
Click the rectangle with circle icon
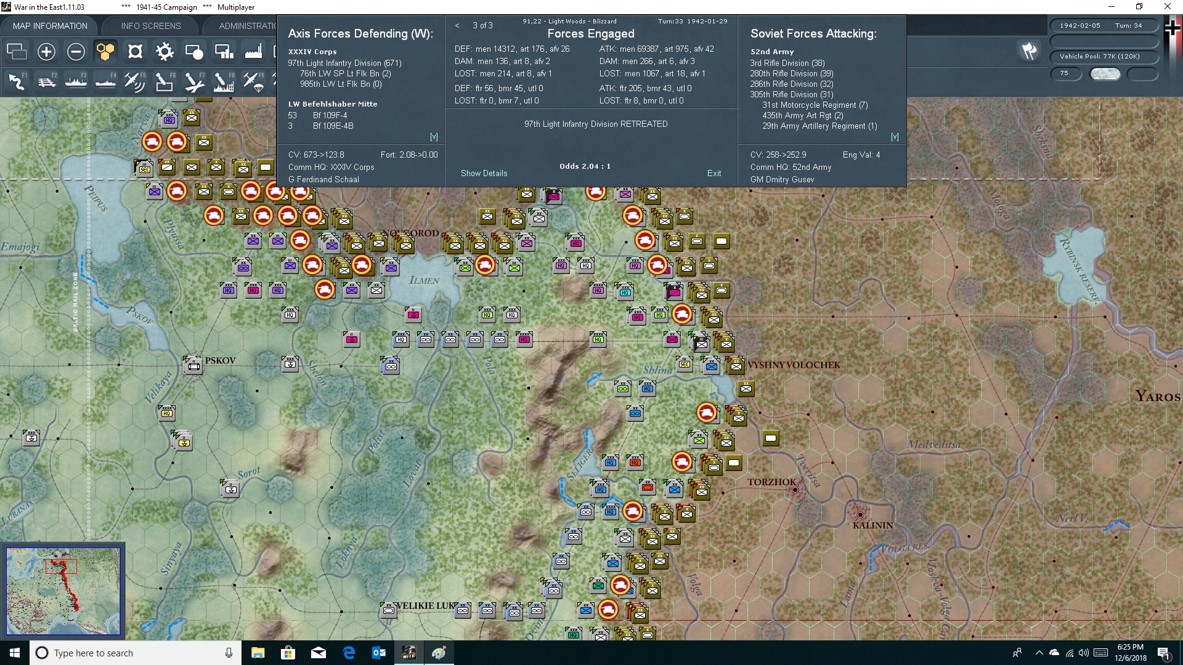click(194, 51)
